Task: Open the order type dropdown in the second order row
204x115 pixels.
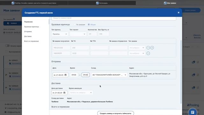Action: (137, 53)
